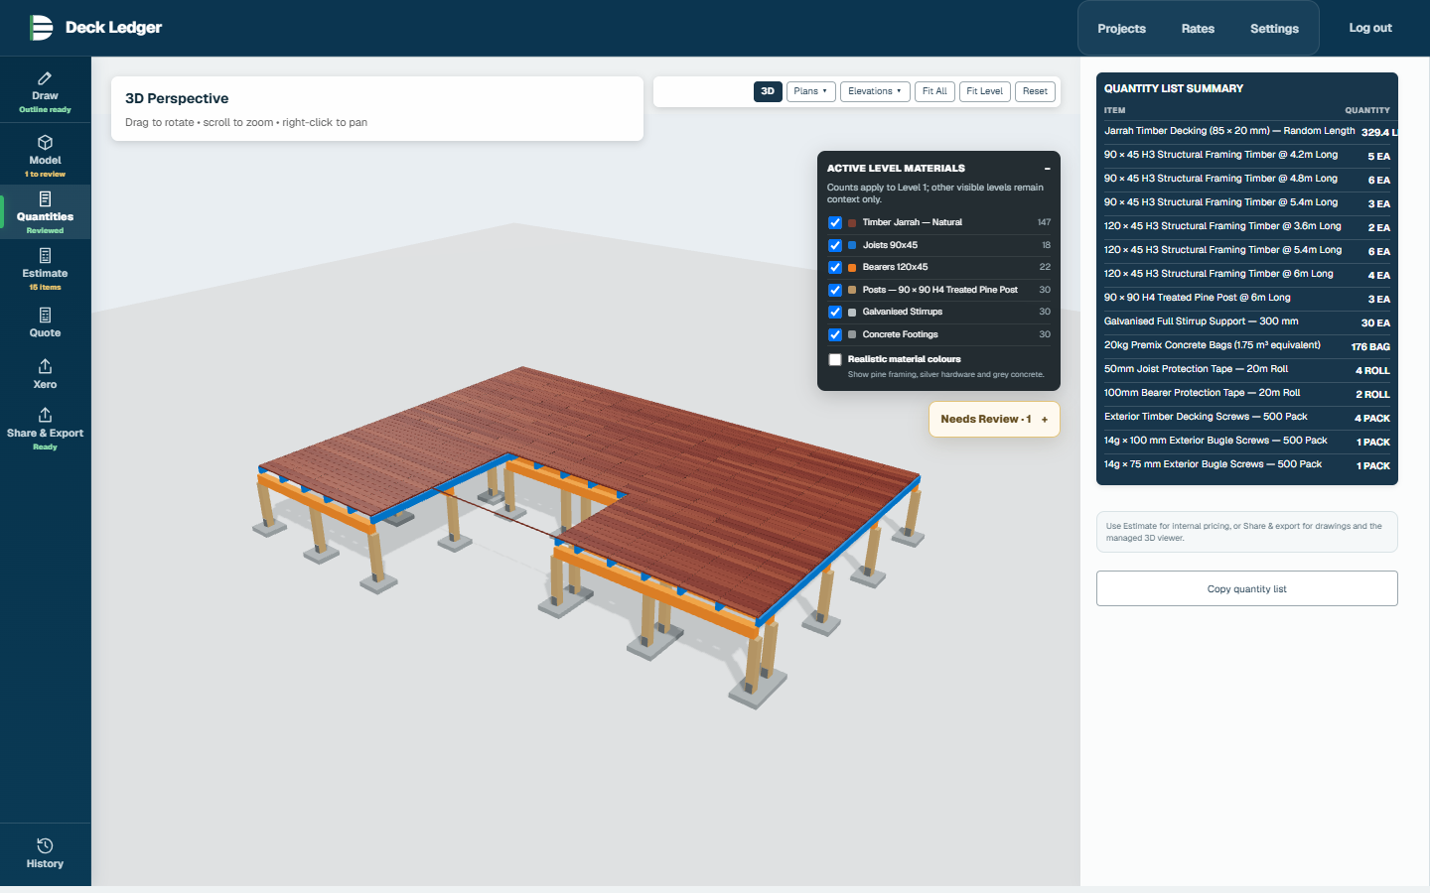This screenshot has height=893, width=1430.
Task: Open the Plans dropdown
Action: [x=810, y=91]
